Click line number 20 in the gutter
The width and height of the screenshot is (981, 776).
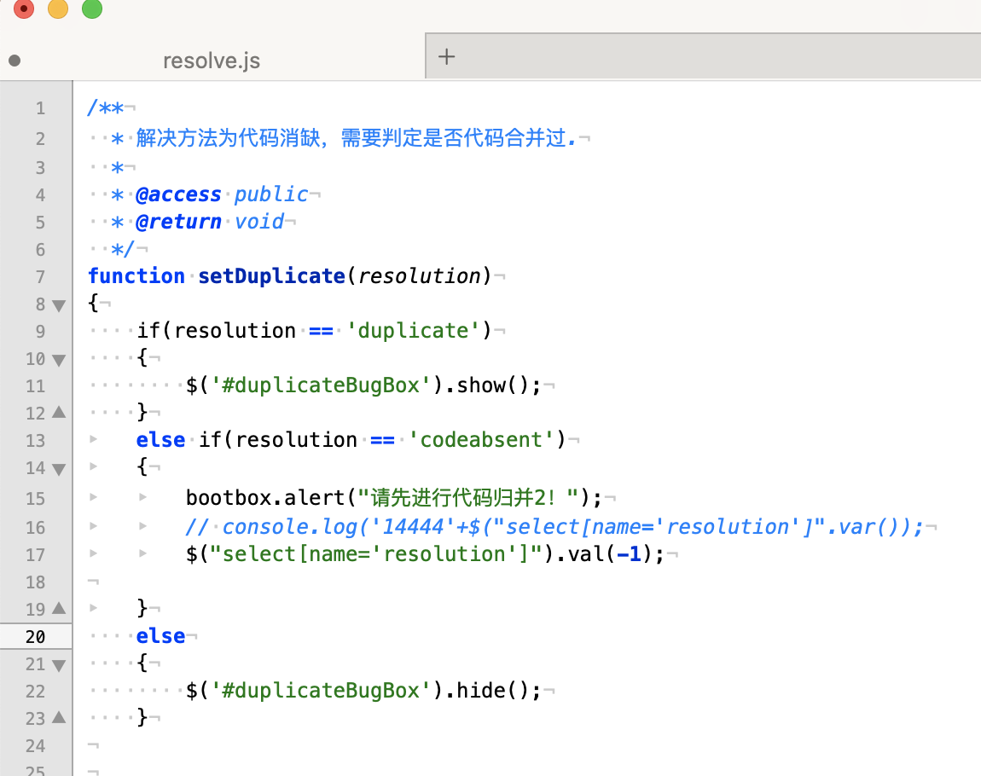tap(35, 637)
